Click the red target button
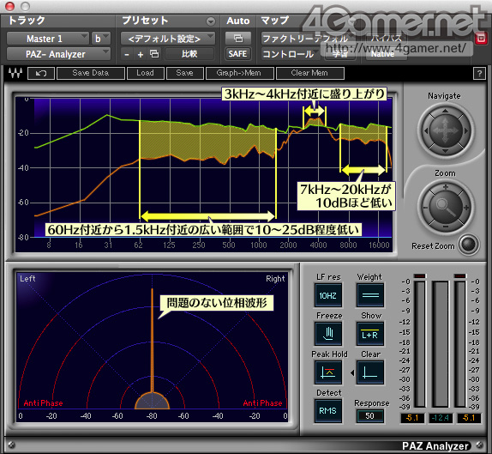Viewport: 492px width, 454px height. click(x=481, y=39)
